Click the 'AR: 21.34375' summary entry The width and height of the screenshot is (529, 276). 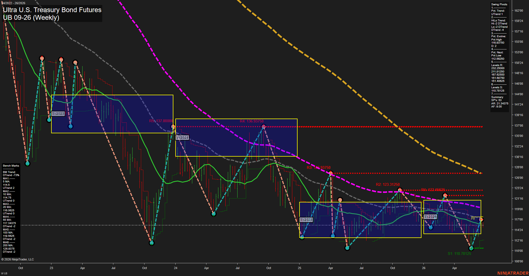(500, 104)
